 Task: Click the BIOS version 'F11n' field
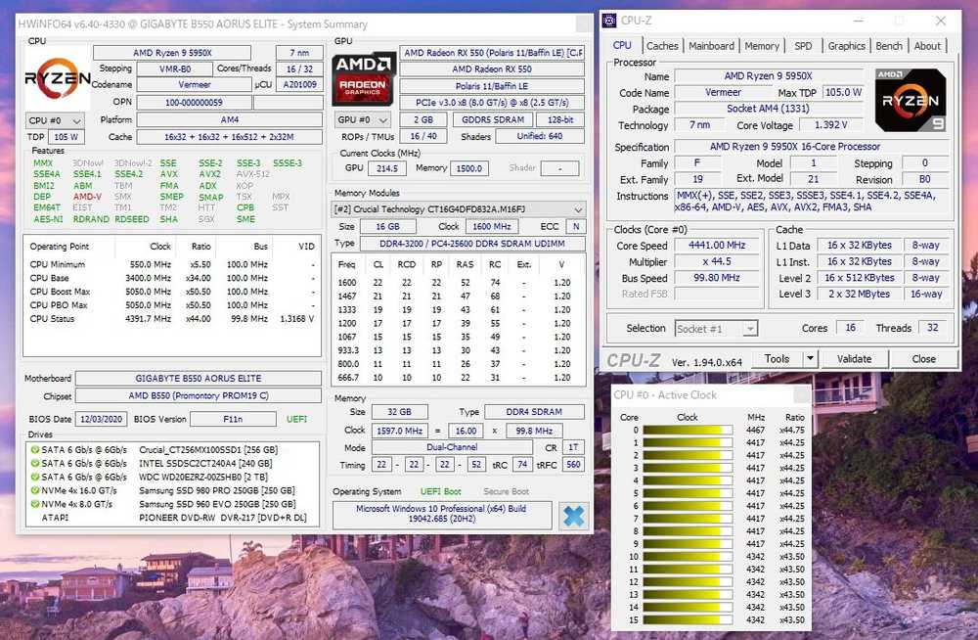click(x=233, y=419)
